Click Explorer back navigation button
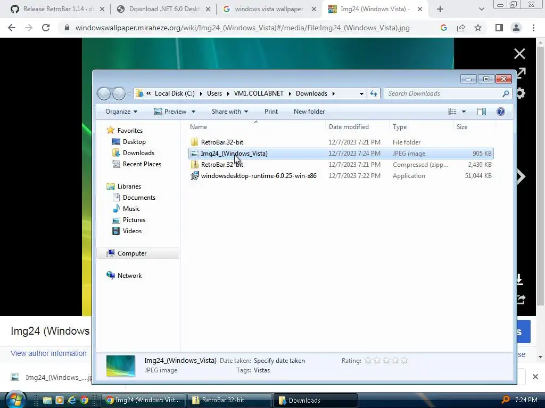Viewport: 545px width, 408px height. pyautogui.click(x=104, y=93)
